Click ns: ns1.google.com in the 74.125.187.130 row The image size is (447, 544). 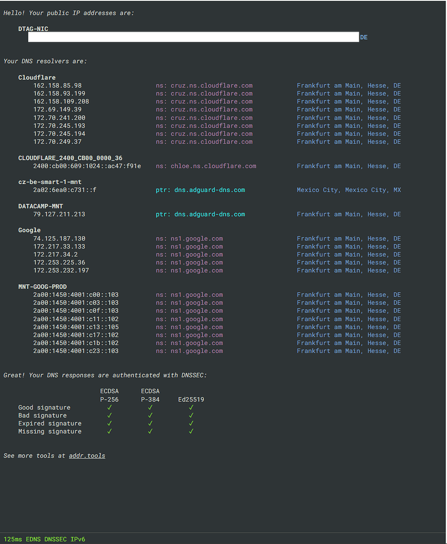pos(189,238)
